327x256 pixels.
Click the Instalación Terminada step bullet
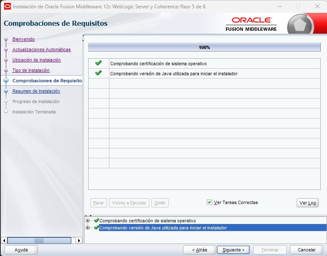[6, 112]
